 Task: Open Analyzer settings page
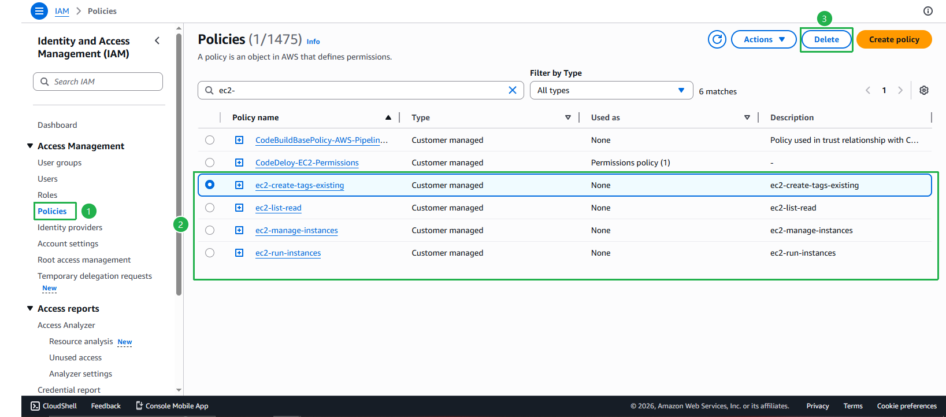click(81, 374)
